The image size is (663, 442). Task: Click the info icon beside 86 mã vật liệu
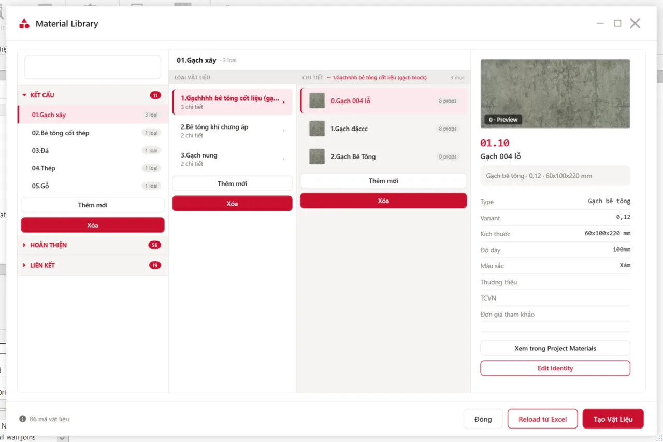click(x=23, y=419)
